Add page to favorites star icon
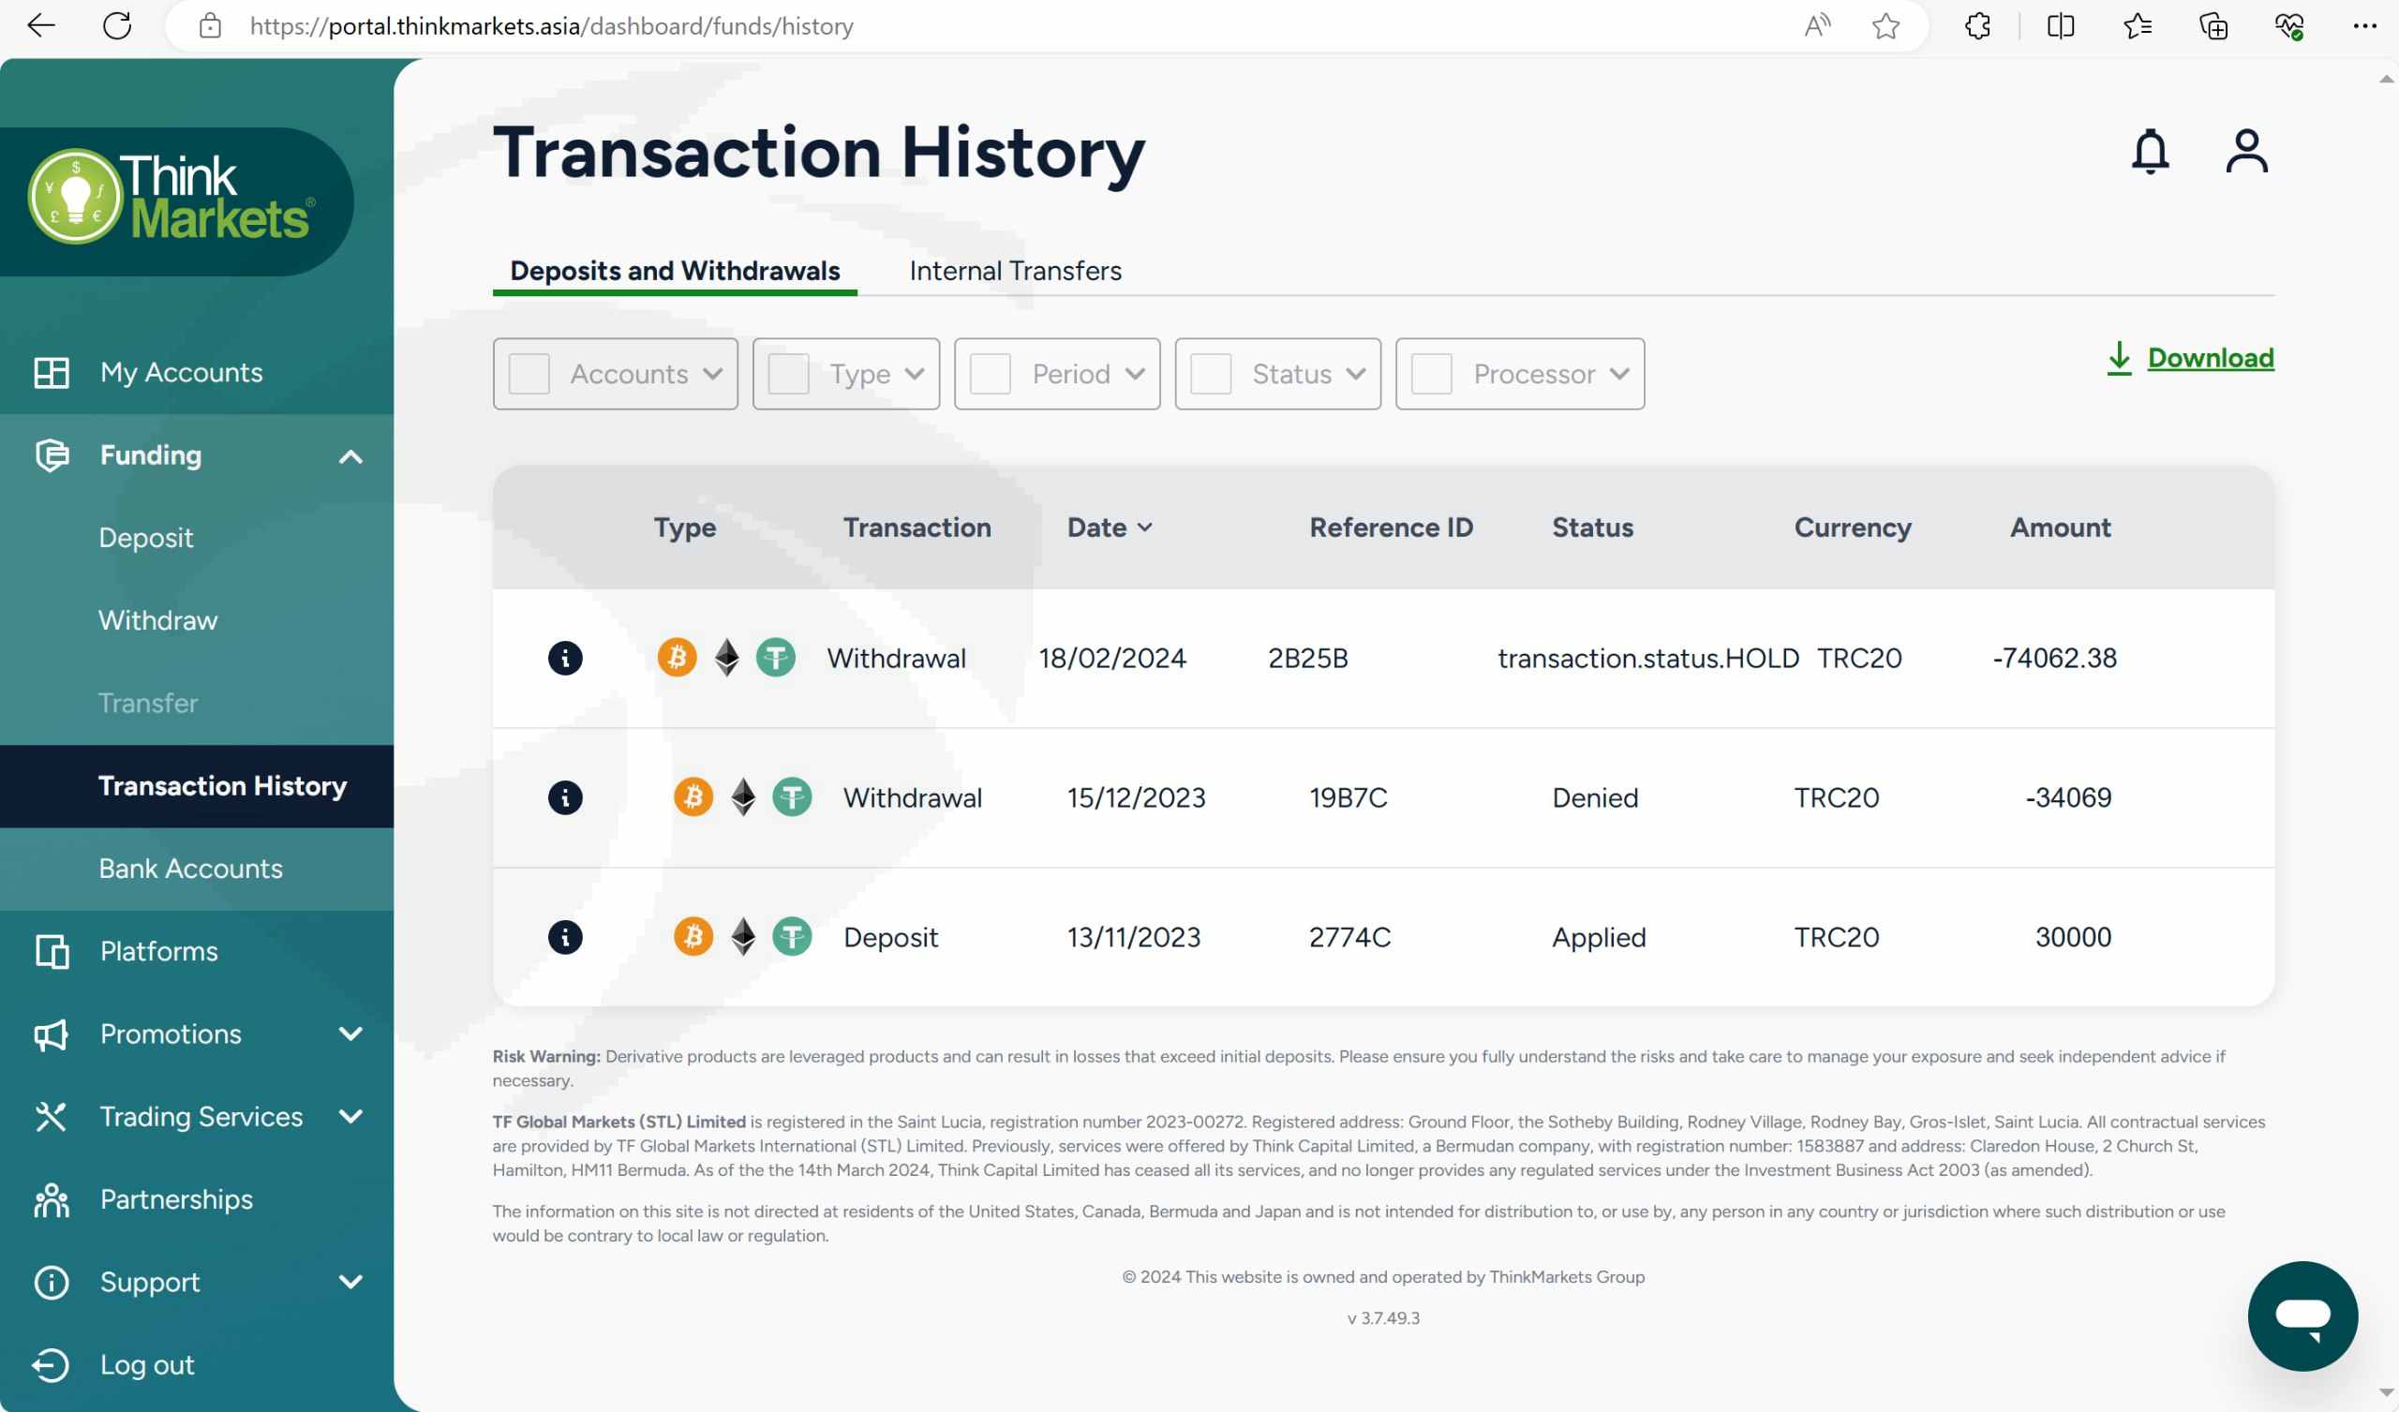2399x1412 pixels. point(1885,25)
